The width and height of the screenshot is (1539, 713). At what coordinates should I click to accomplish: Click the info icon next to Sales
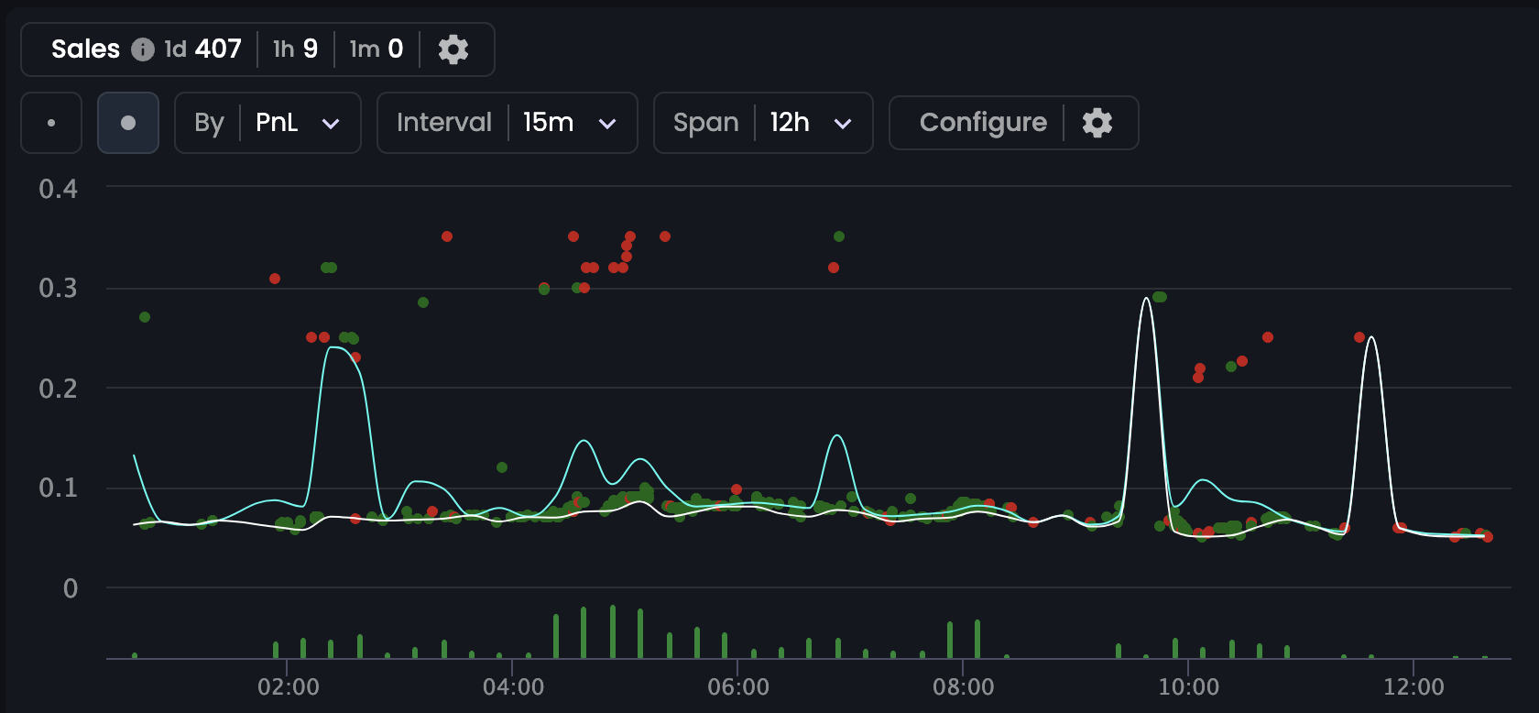point(142,49)
